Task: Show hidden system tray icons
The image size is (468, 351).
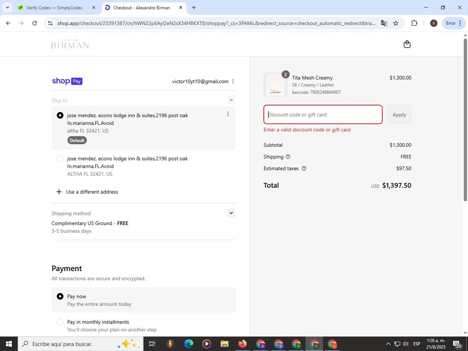Action: (388, 344)
